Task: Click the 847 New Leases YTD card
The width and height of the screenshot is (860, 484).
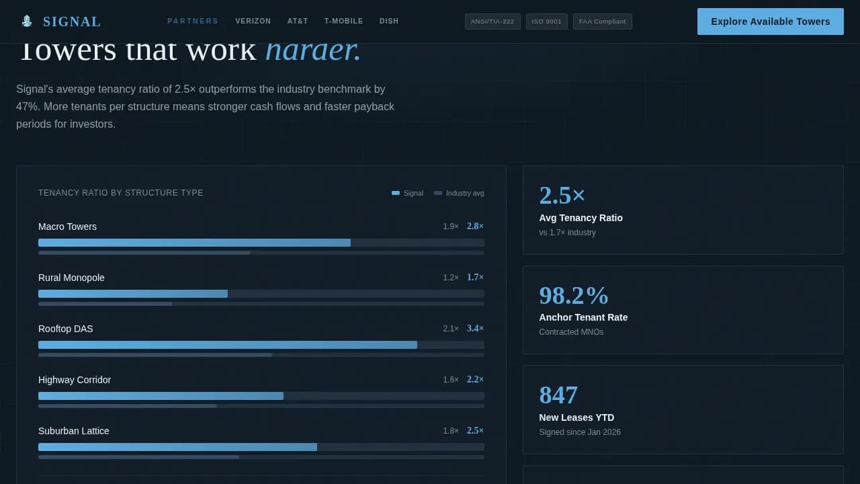Action: pos(683,409)
